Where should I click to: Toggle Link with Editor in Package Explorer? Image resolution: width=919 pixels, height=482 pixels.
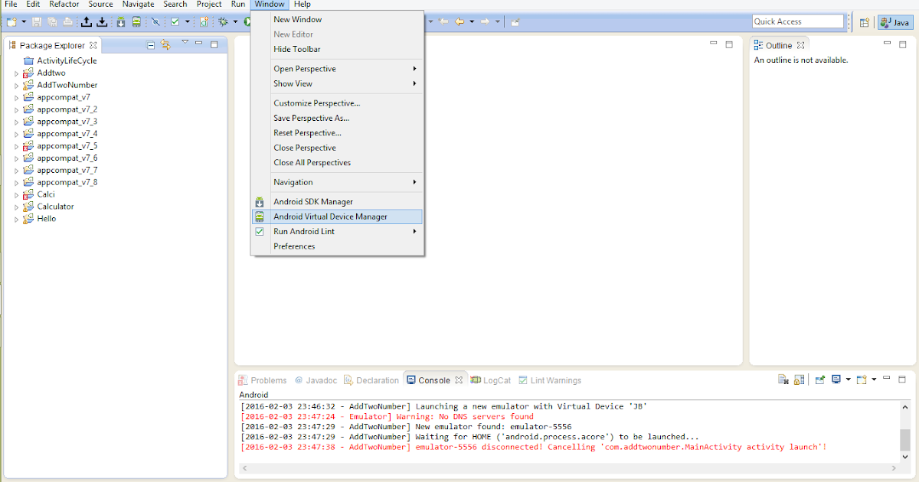coord(165,45)
